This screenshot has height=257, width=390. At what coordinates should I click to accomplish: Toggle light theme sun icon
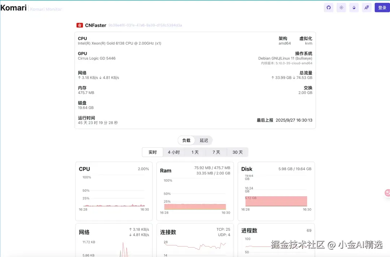[x=341, y=8]
